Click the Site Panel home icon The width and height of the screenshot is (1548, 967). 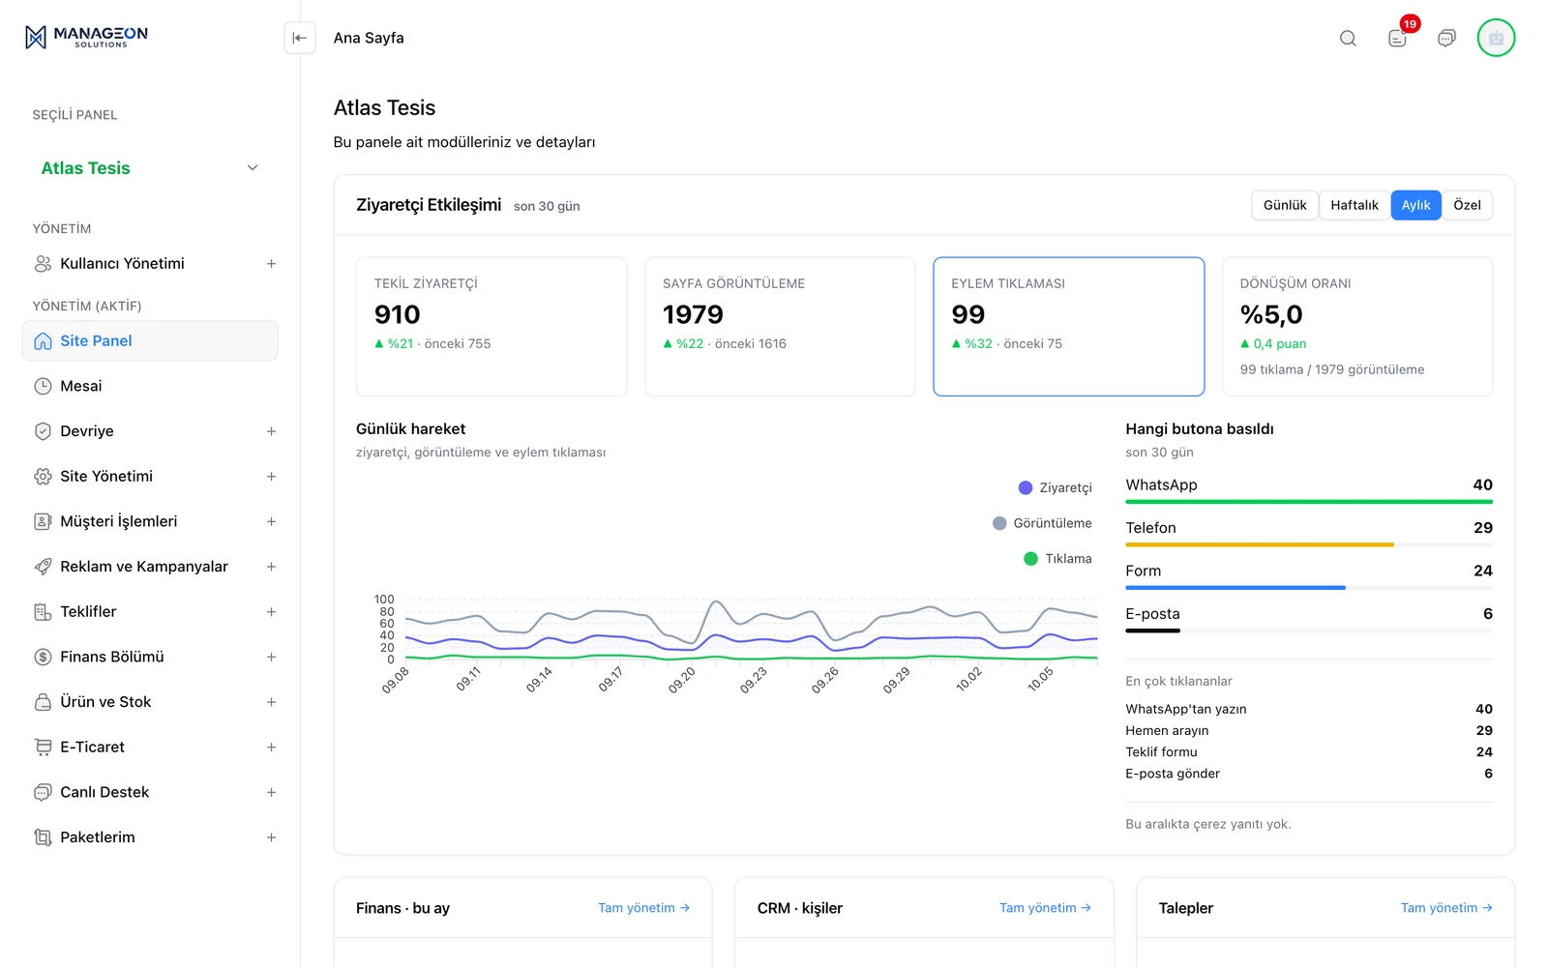pyautogui.click(x=43, y=341)
